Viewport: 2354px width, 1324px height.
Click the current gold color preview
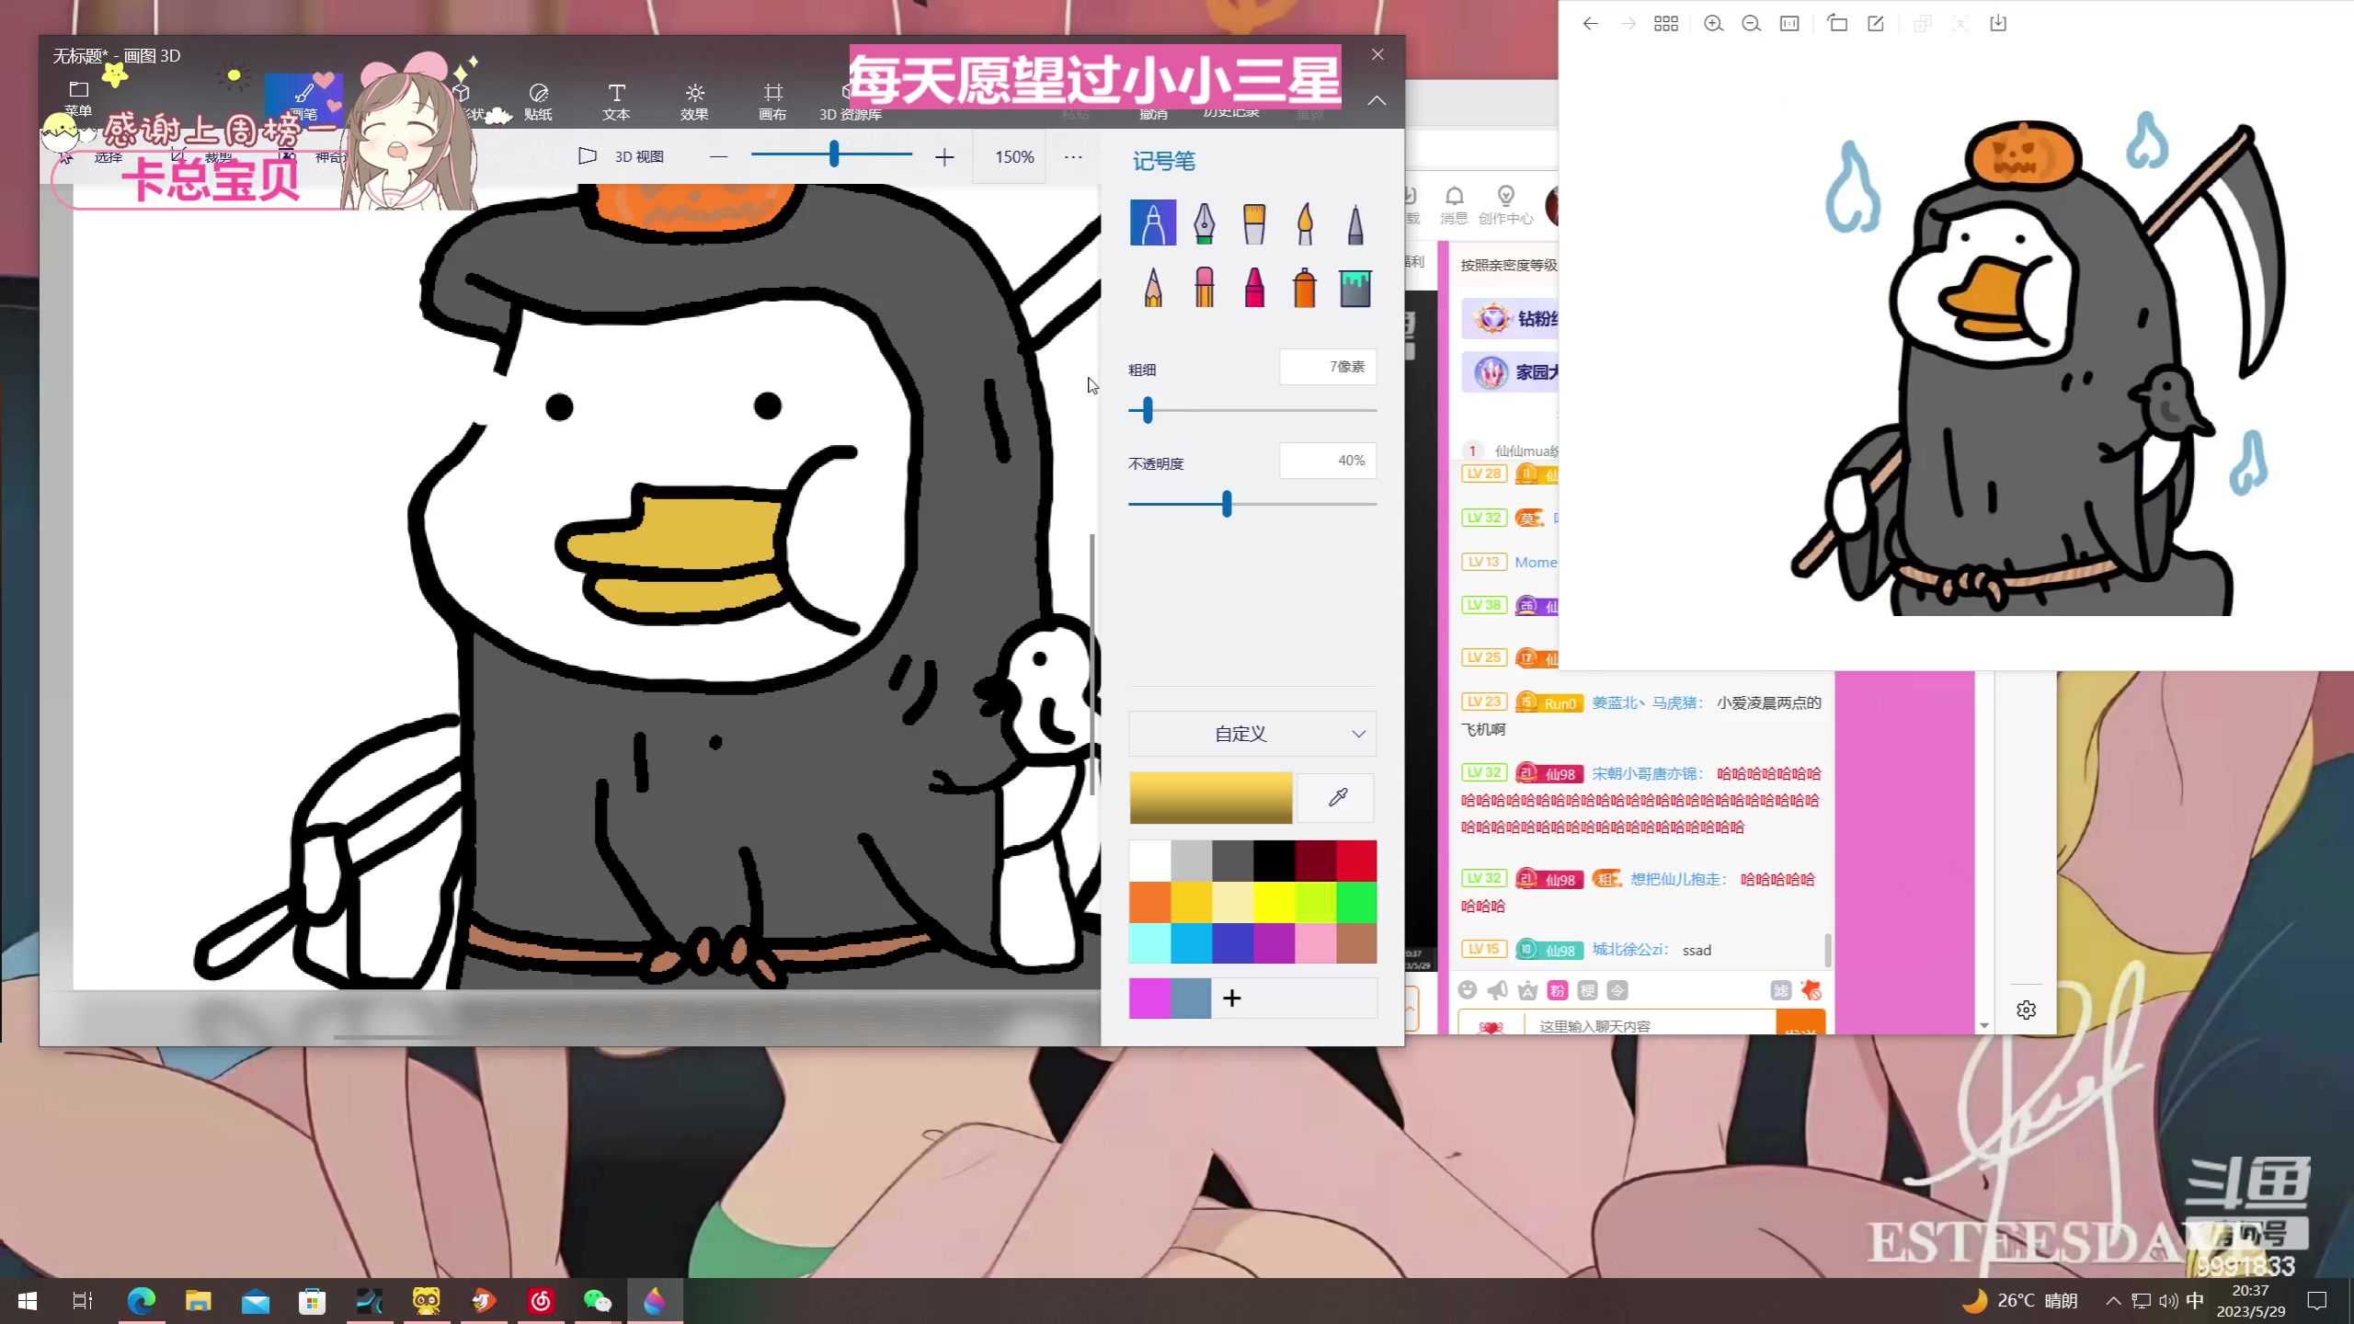pyautogui.click(x=1210, y=797)
